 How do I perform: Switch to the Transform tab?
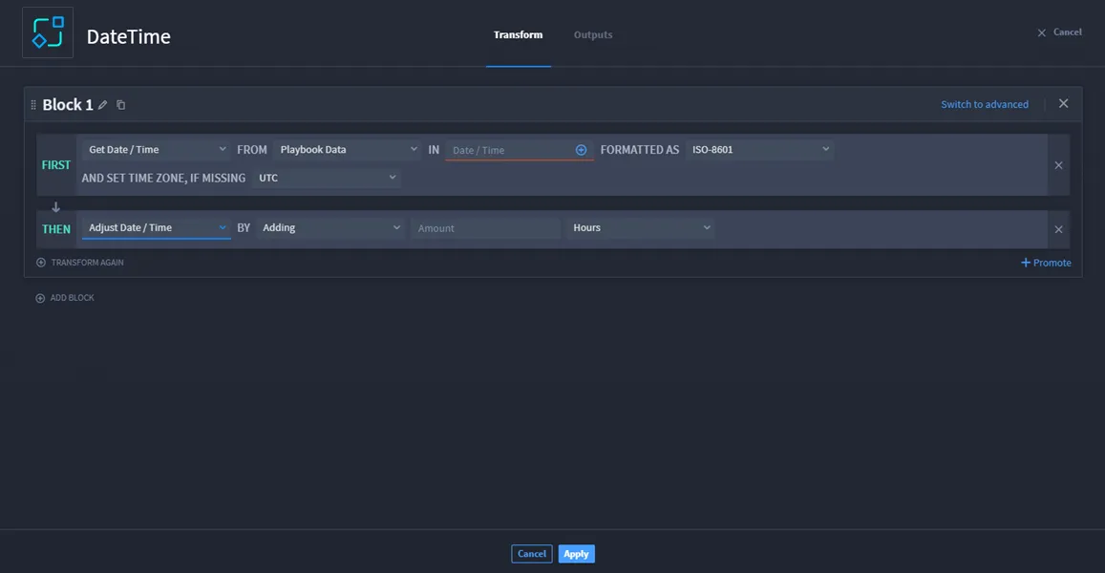518,34
